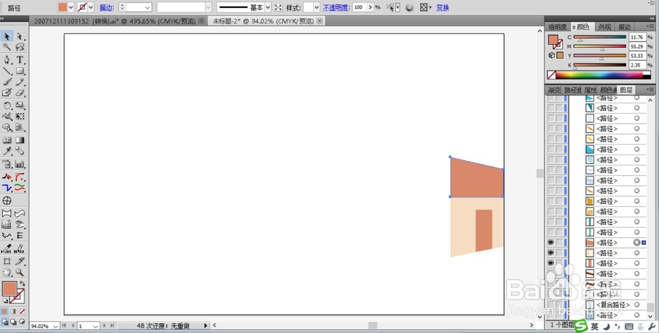659x333 pixels.
Task: Select the Eyedropper tool
Action: click(x=7, y=151)
